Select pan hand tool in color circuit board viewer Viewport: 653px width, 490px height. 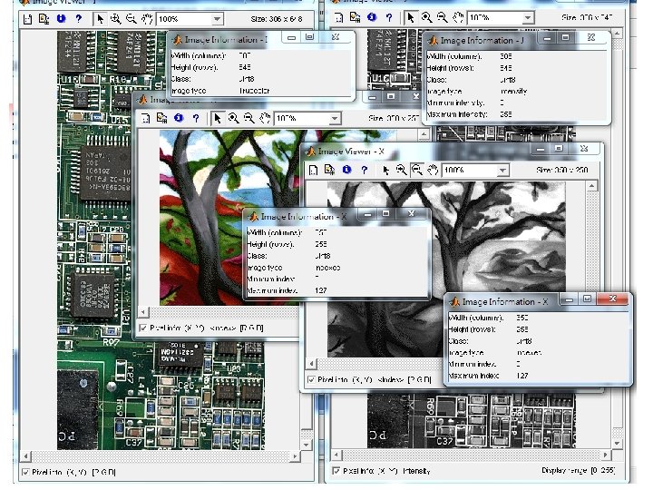tap(147, 19)
